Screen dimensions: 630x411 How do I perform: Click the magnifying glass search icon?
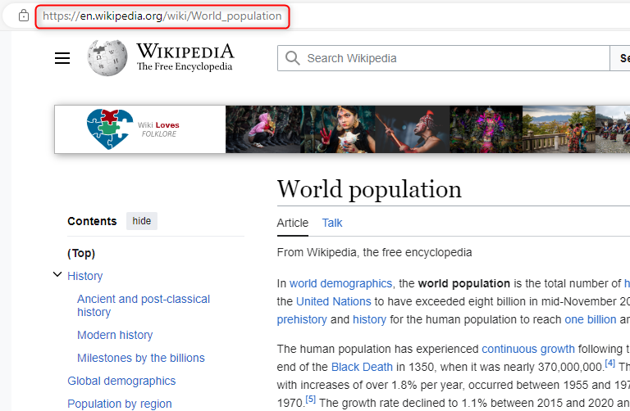click(x=293, y=58)
